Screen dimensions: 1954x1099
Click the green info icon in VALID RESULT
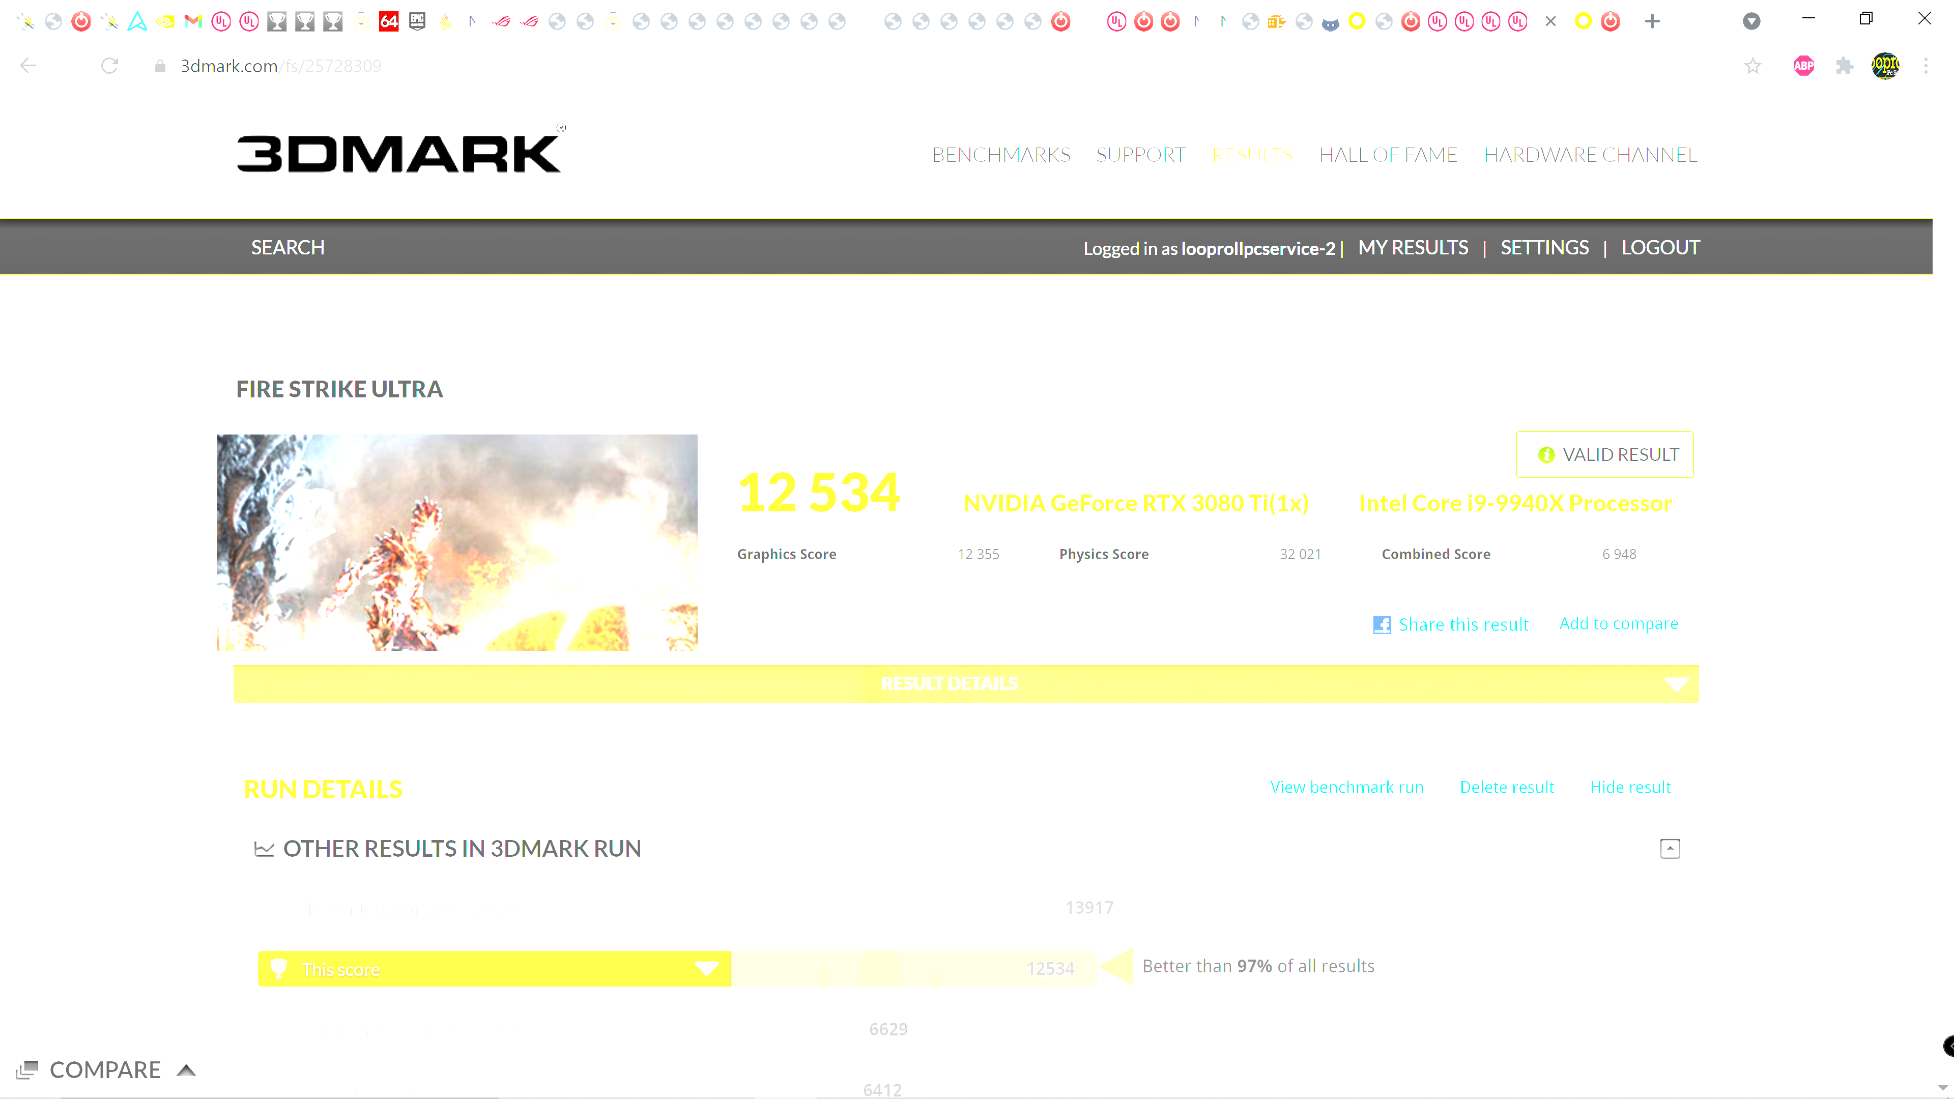(1546, 454)
